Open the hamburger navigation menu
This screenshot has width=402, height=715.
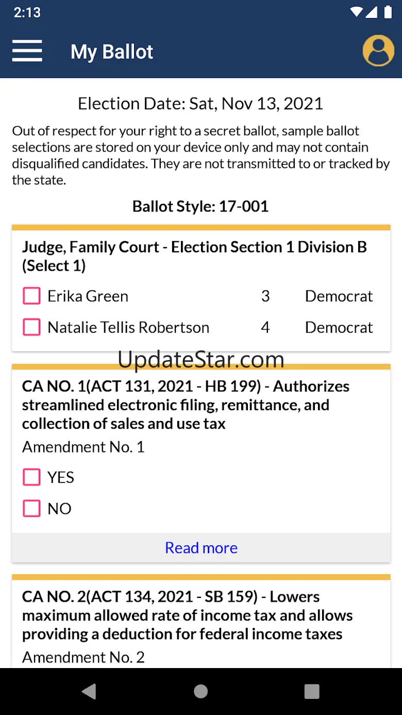[x=27, y=51]
